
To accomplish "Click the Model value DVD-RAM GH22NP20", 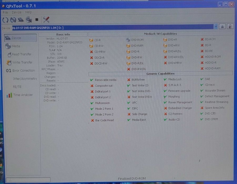I will [x=69, y=42].
